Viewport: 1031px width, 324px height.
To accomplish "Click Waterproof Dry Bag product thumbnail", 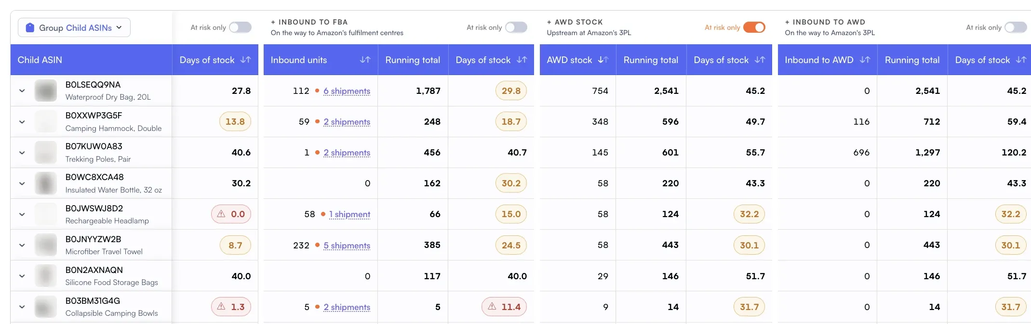I will [46, 91].
